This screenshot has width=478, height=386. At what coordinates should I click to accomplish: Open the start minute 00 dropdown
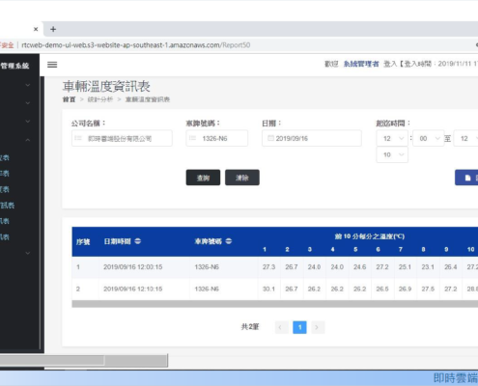[429, 138]
